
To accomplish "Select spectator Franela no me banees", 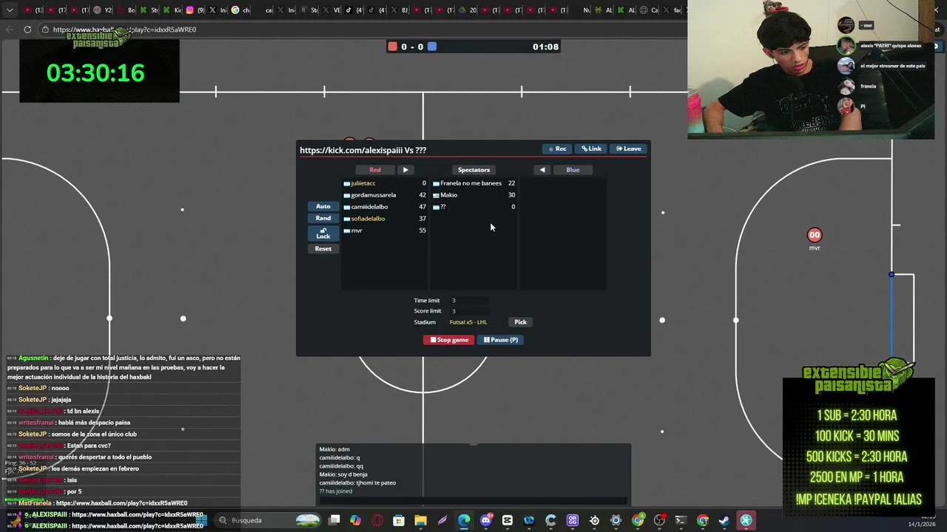I will click(473, 183).
